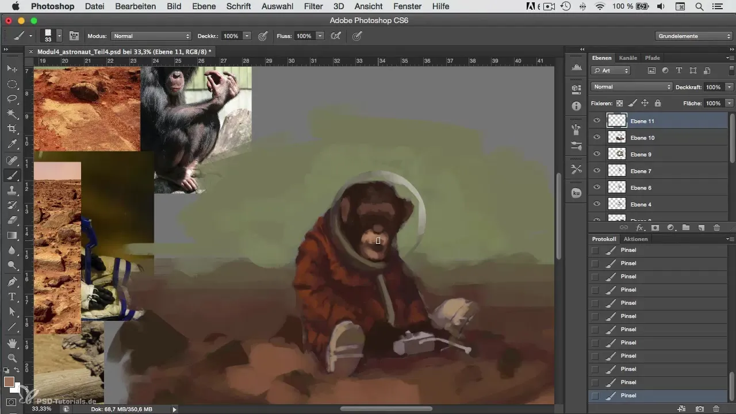Screen dimensions: 736x414
Task: Select the Line shape tool
Action: tap(11, 327)
